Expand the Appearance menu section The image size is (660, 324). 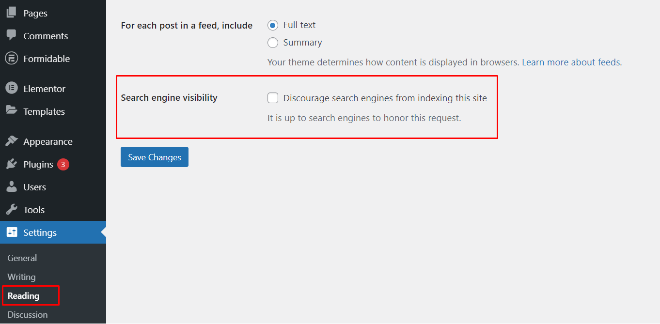click(47, 141)
